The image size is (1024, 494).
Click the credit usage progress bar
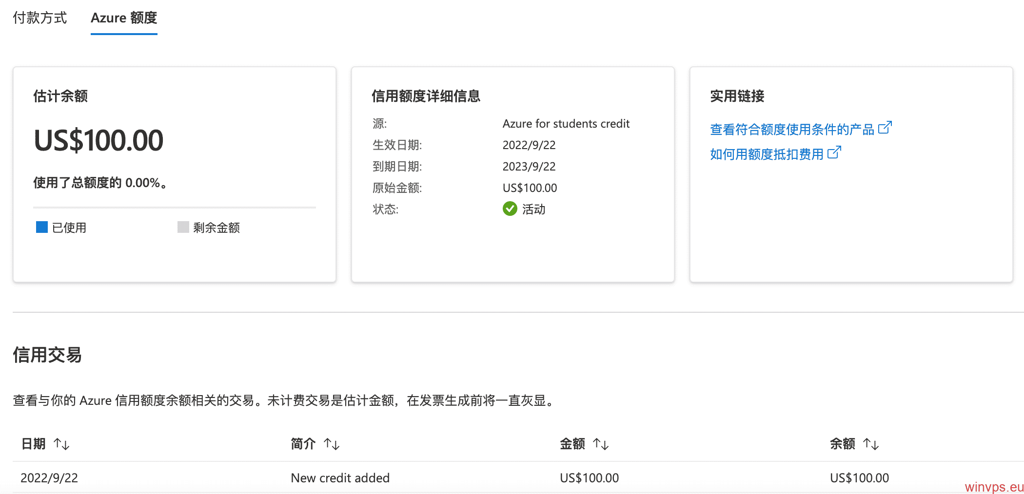click(x=175, y=208)
